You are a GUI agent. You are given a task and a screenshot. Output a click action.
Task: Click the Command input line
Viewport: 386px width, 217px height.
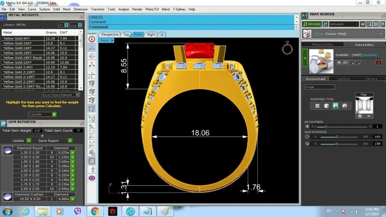(x=191, y=27)
